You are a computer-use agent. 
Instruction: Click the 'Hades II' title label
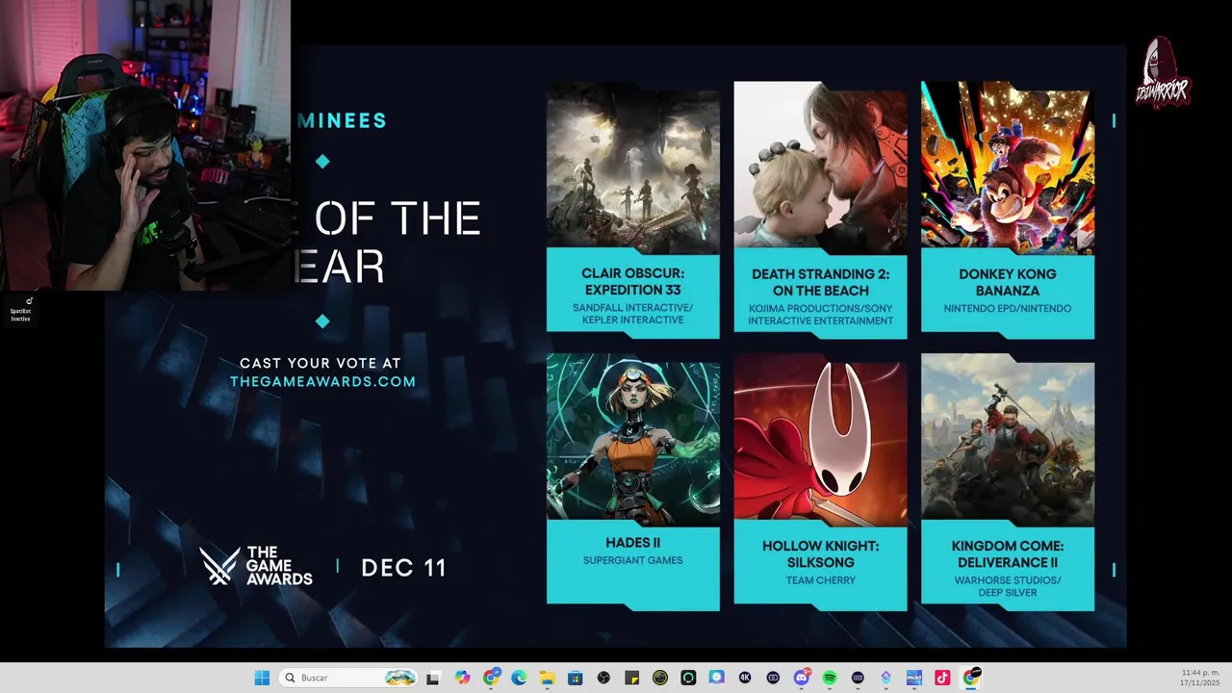click(632, 544)
